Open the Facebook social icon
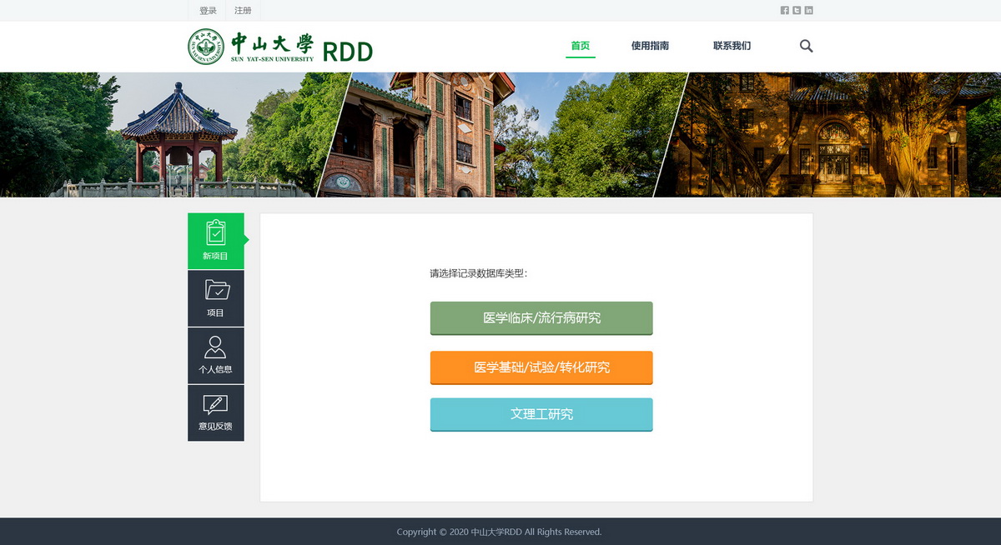Screen dimensions: 1001x545 (x=784, y=10)
